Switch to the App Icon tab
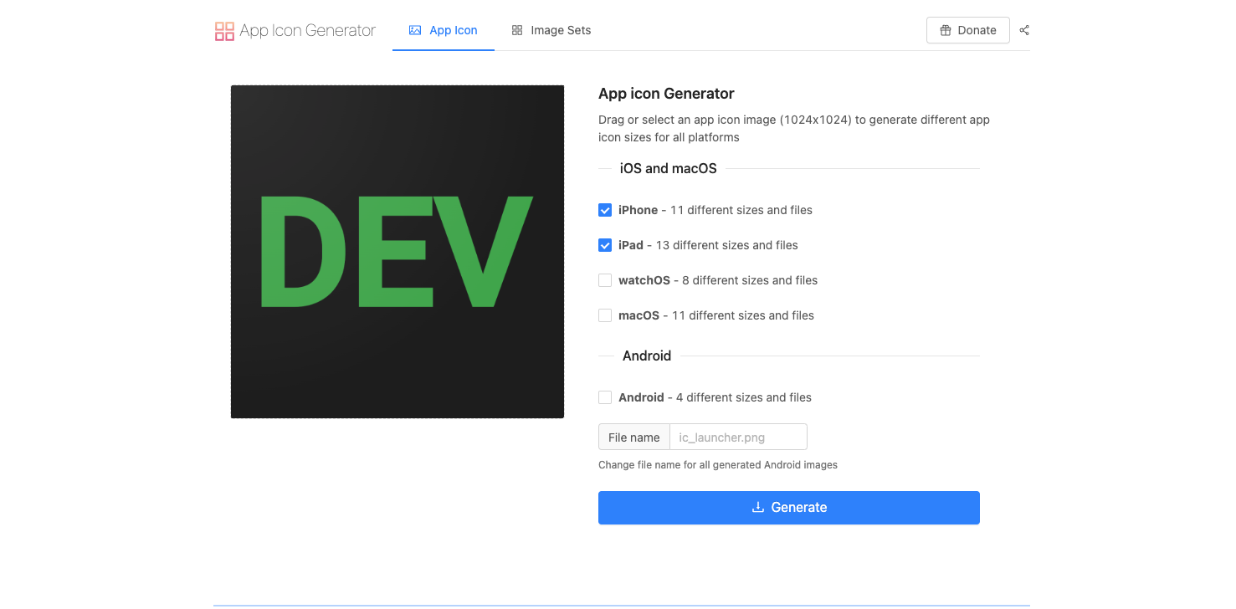This screenshot has width=1236, height=609. tap(444, 30)
